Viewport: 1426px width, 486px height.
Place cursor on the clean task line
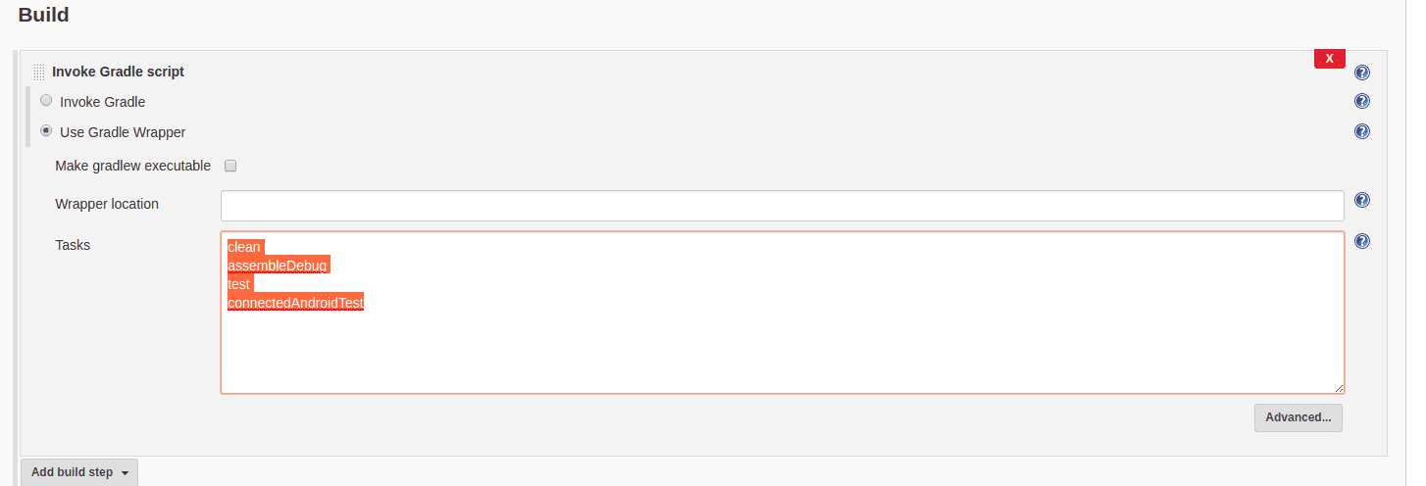244,247
